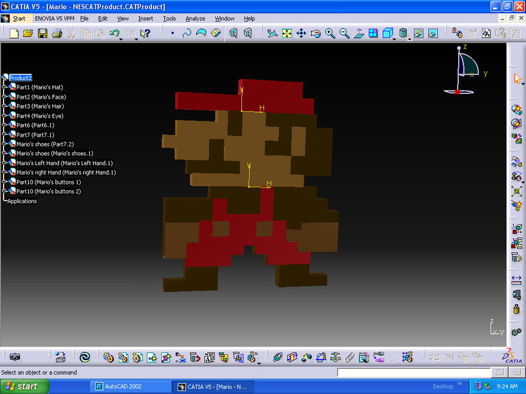This screenshot has height=394, width=526.
Task: Click the Zoom In magnifier icon
Action: click(330, 33)
